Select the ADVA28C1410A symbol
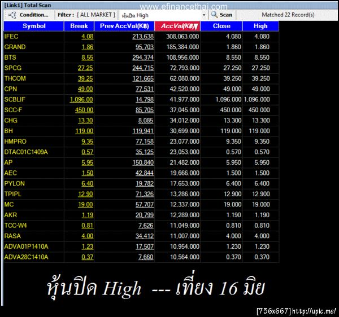Viewport: 339px width, 317px height. click(x=27, y=257)
